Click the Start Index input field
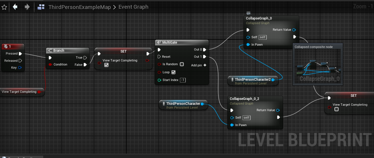374x158 pixels. tap(183, 80)
